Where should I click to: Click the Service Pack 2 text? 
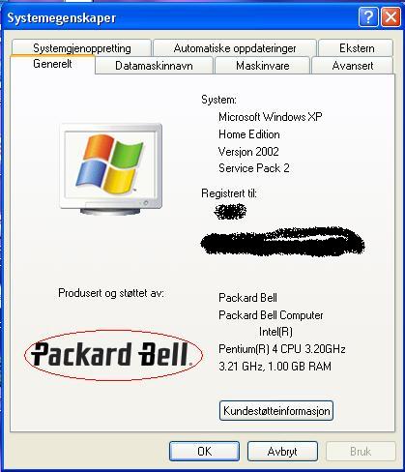click(254, 168)
